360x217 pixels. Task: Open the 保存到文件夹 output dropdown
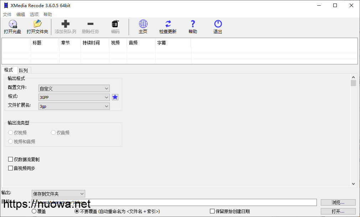coord(58,194)
